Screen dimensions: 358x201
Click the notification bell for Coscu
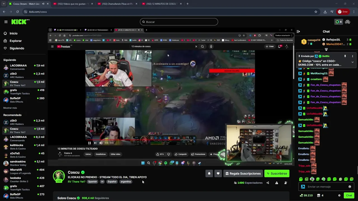[209, 173]
